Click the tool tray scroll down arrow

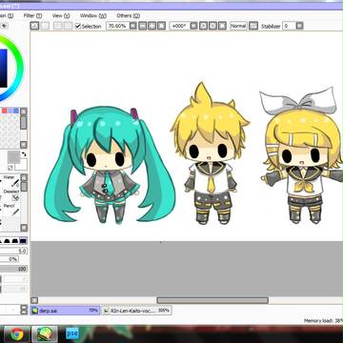coord(24,228)
